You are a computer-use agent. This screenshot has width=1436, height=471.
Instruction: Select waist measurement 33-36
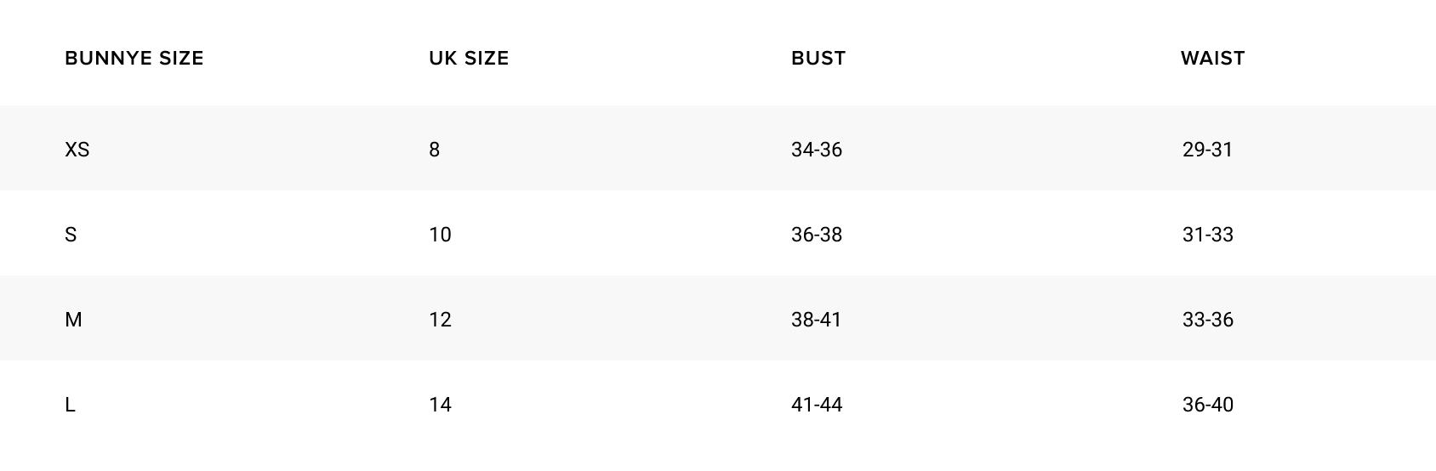click(x=1207, y=320)
